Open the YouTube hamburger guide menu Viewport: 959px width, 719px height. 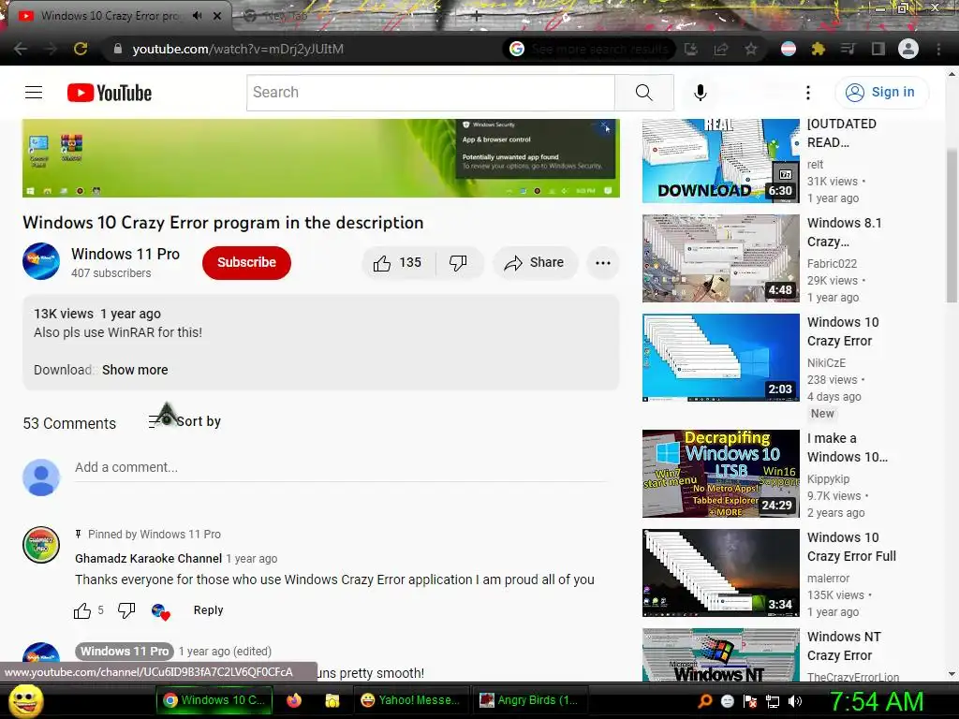34,93
